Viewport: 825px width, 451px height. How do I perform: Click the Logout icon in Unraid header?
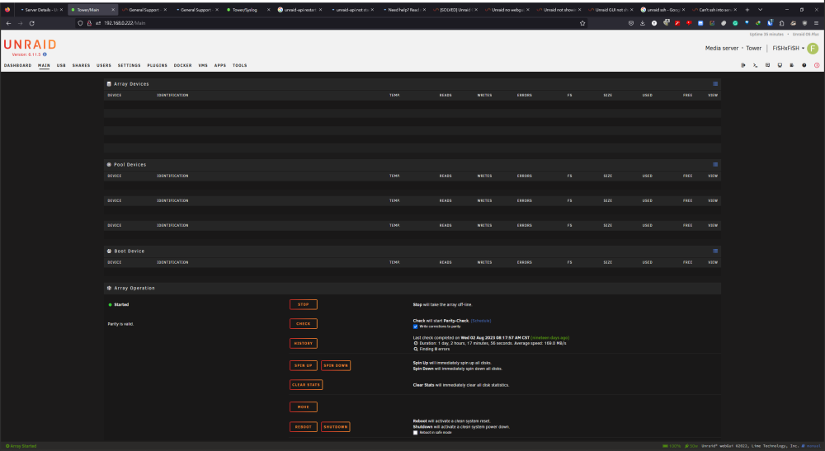tap(743, 65)
